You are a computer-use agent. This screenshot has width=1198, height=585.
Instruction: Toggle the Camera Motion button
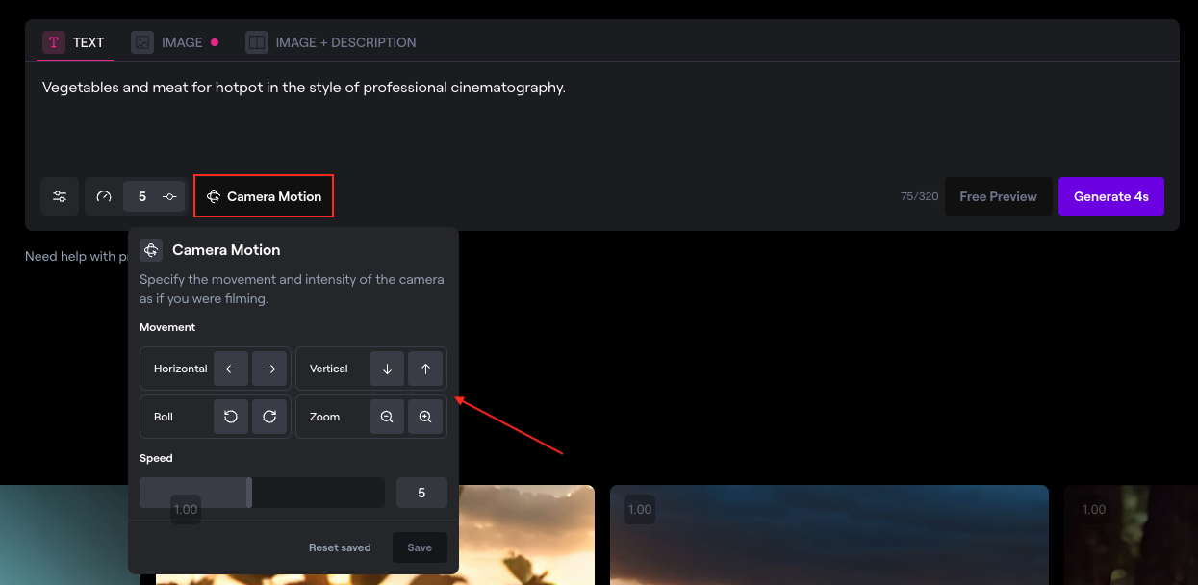264,196
